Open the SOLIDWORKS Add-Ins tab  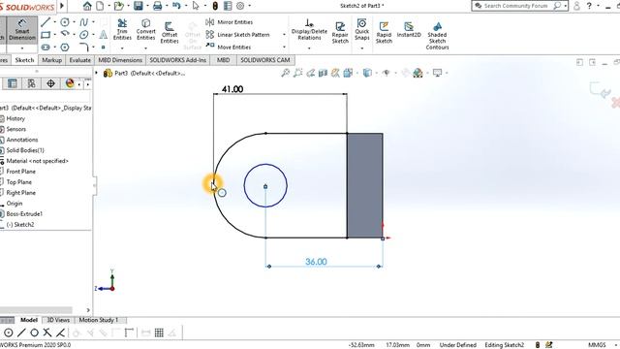[x=178, y=60]
